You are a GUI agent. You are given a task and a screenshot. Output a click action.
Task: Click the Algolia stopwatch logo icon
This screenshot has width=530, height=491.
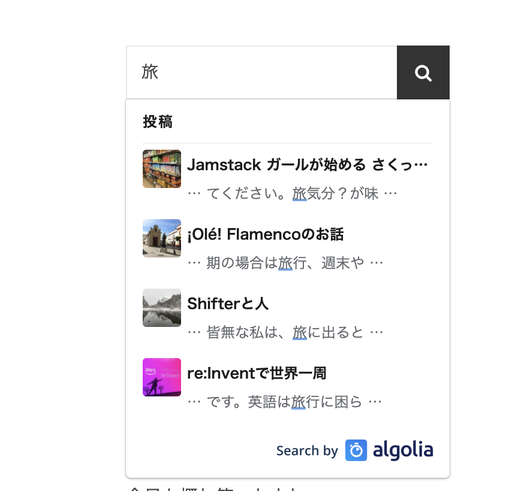point(356,450)
